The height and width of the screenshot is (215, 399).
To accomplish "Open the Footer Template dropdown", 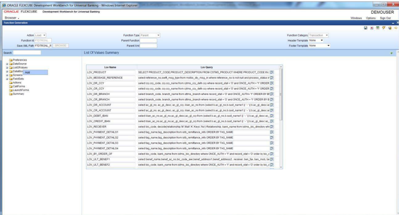I will tap(319, 45).
